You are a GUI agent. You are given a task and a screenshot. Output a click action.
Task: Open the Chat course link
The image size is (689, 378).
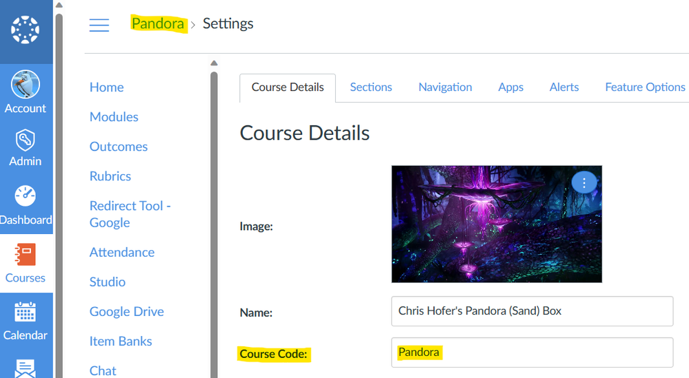(x=103, y=370)
